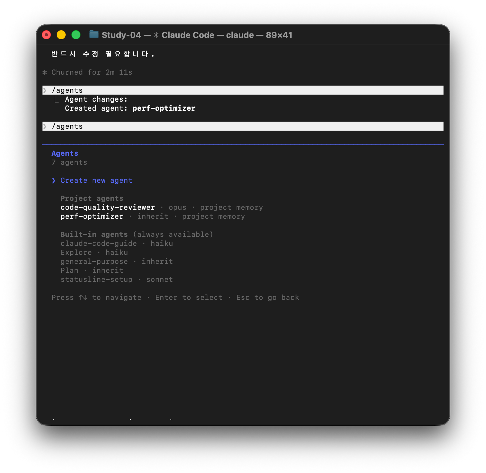
Task: Minimize the window using the yellow button
Action: [x=61, y=35]
